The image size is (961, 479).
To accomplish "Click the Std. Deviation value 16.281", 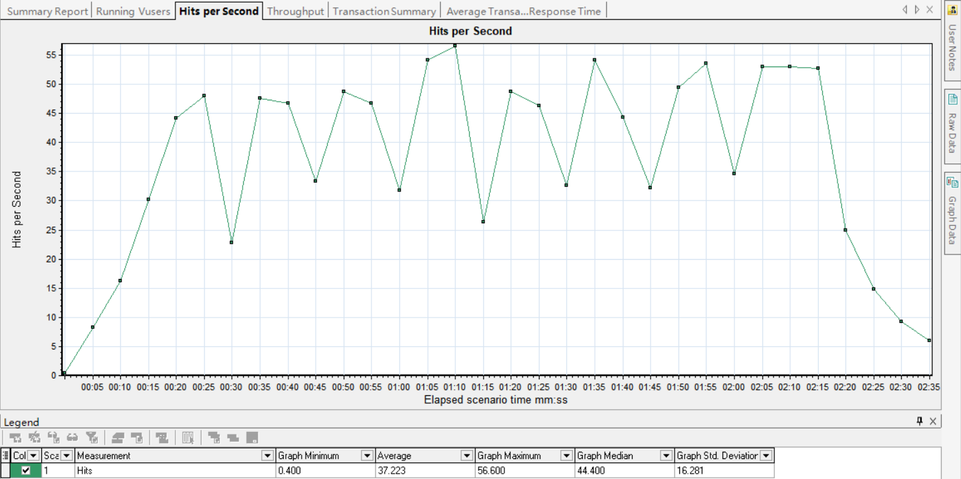I will click(724, 470).
